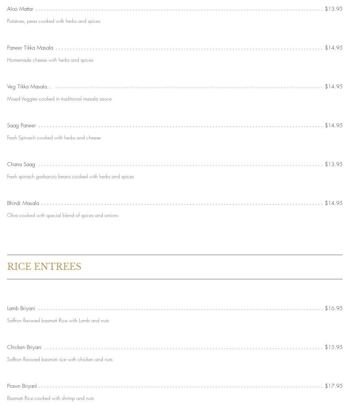Select the Saag Paneer dish title
Screen dimensions: 349x411
(22, 125)
